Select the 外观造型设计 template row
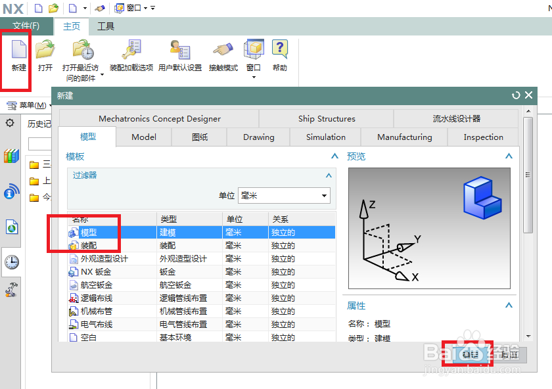 point(201,259)
